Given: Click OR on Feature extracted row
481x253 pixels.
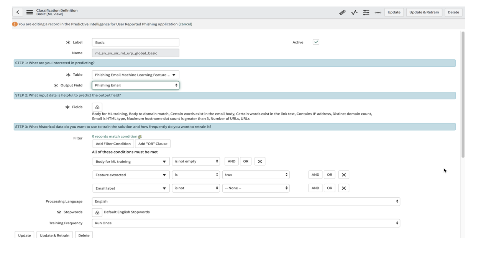Looking at the screenshot, I should [330, 175].
